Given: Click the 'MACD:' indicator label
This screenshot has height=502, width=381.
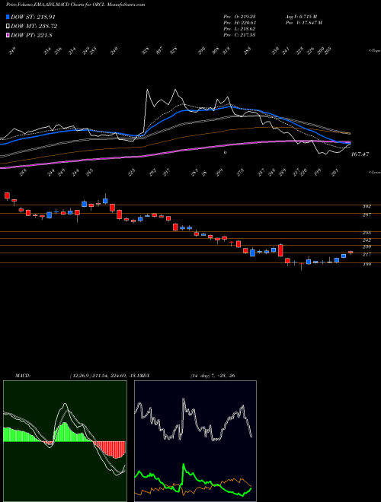Looking at the screenshot, I should [23, 375].
